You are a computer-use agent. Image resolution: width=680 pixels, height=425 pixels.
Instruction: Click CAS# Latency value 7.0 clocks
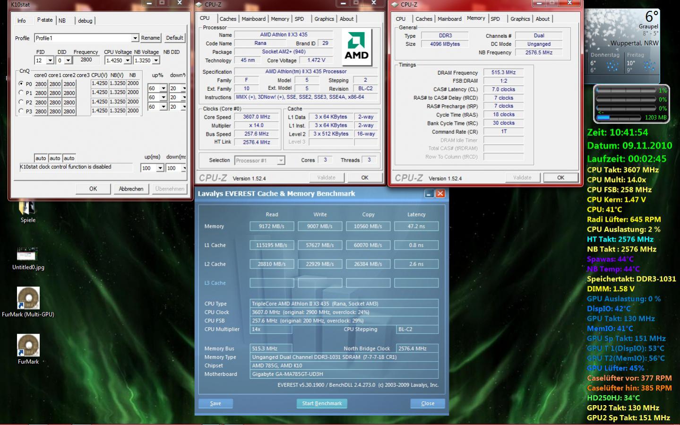click(x=503, y=89)
